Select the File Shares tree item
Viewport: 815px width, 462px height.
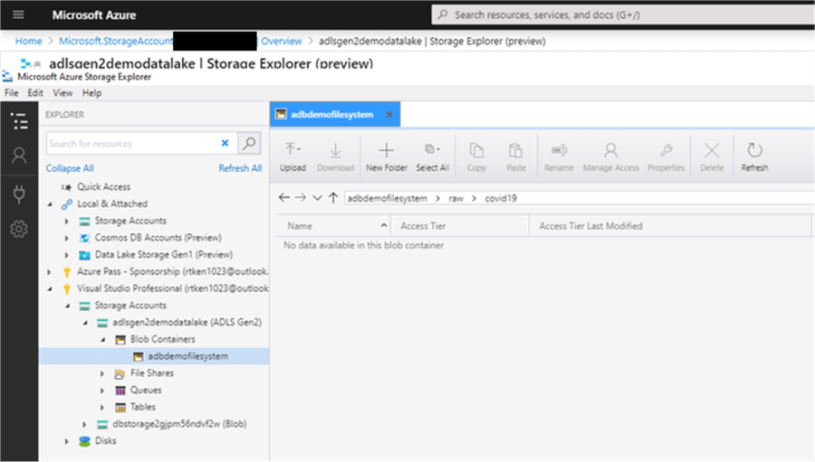click(x=152, y=373)
